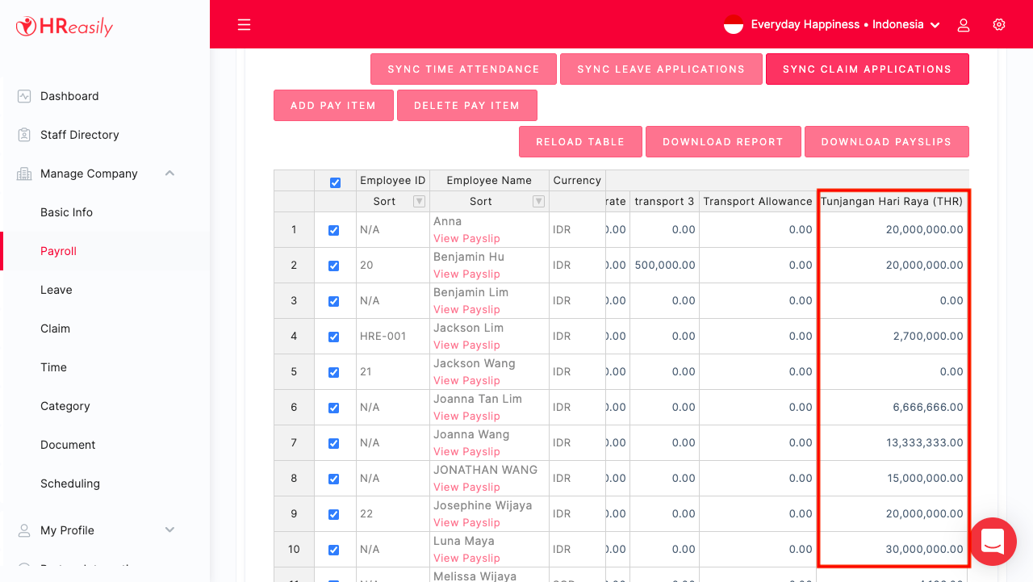1033x582 pixels.
Task: Go to Basic Info in sidebar
Action: click(x=66, y=212)
